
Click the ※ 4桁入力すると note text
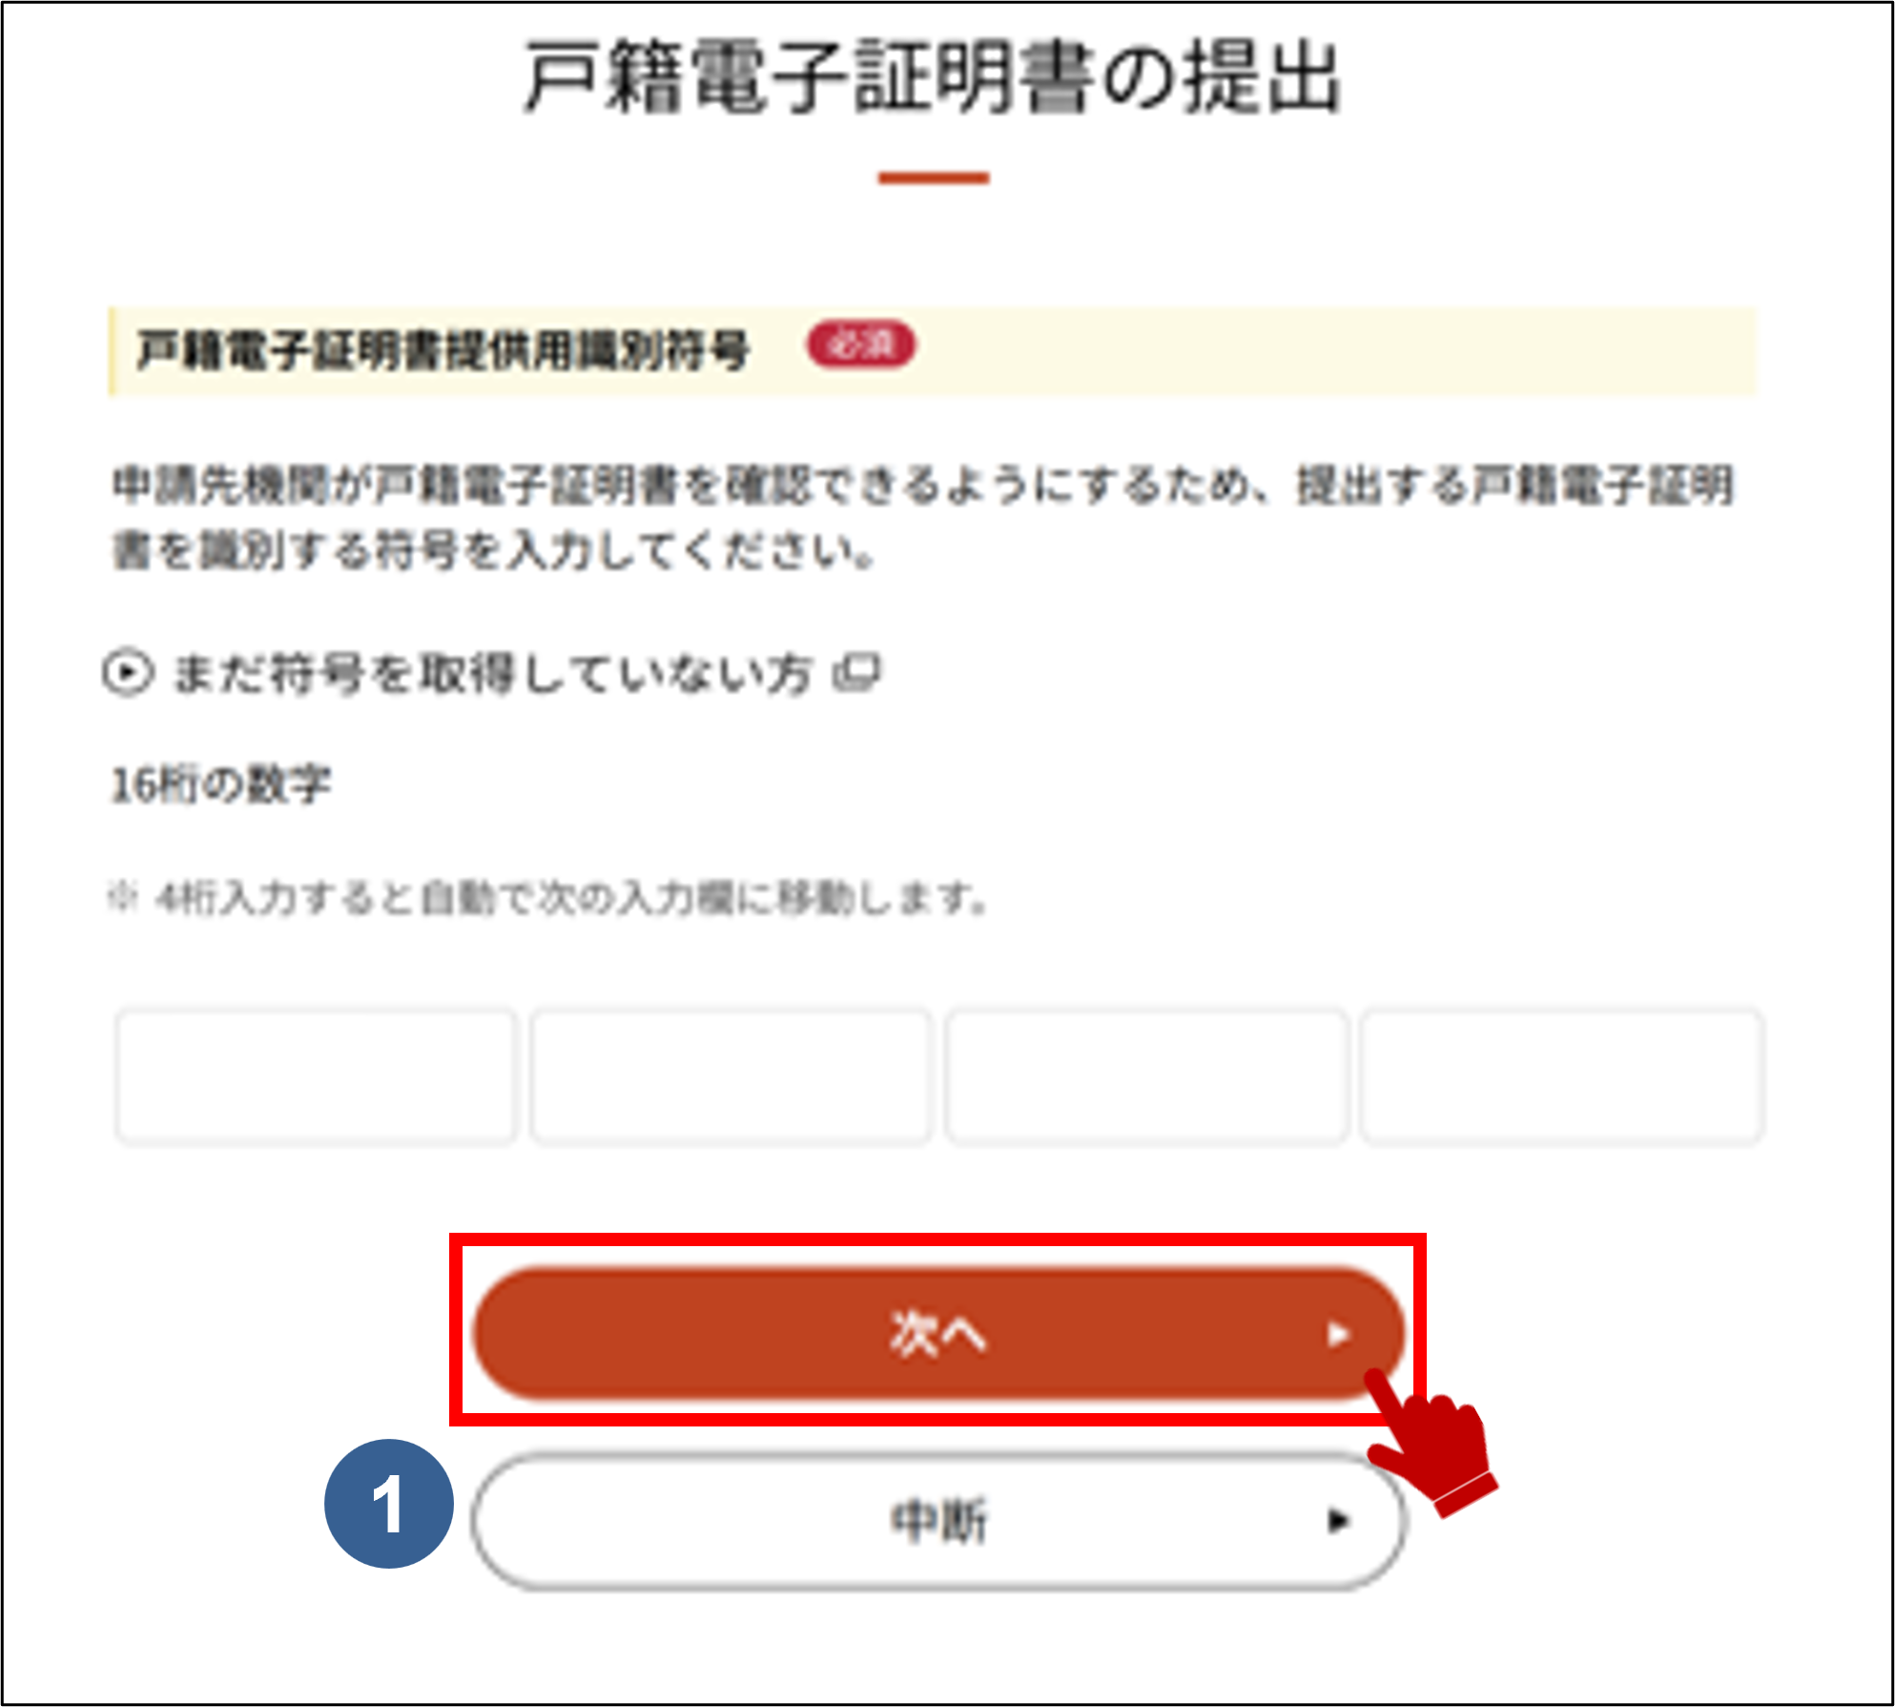pos(547,897)
